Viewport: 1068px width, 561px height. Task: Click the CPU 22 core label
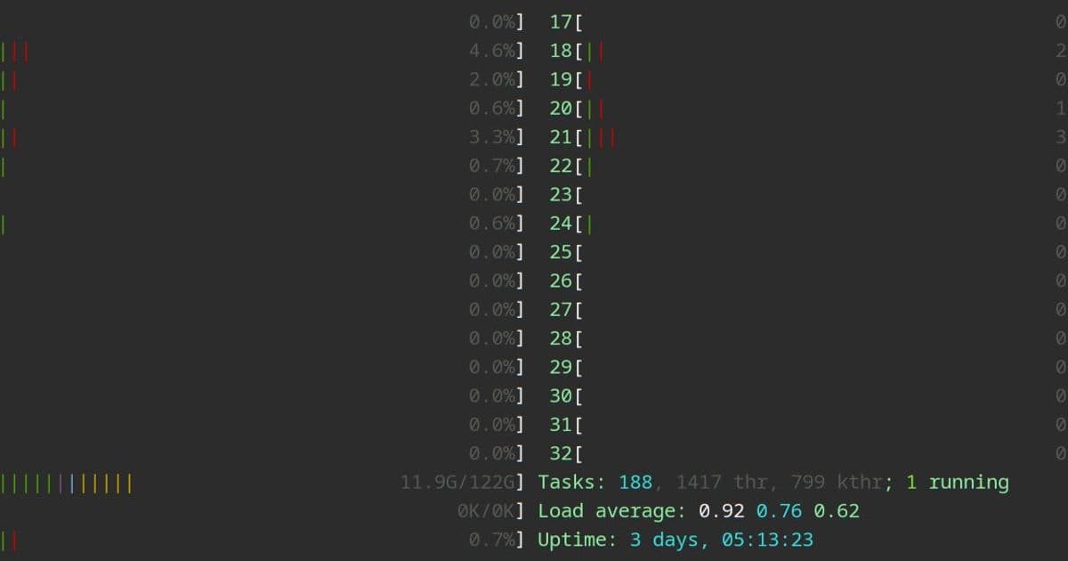tap(561, 167)
